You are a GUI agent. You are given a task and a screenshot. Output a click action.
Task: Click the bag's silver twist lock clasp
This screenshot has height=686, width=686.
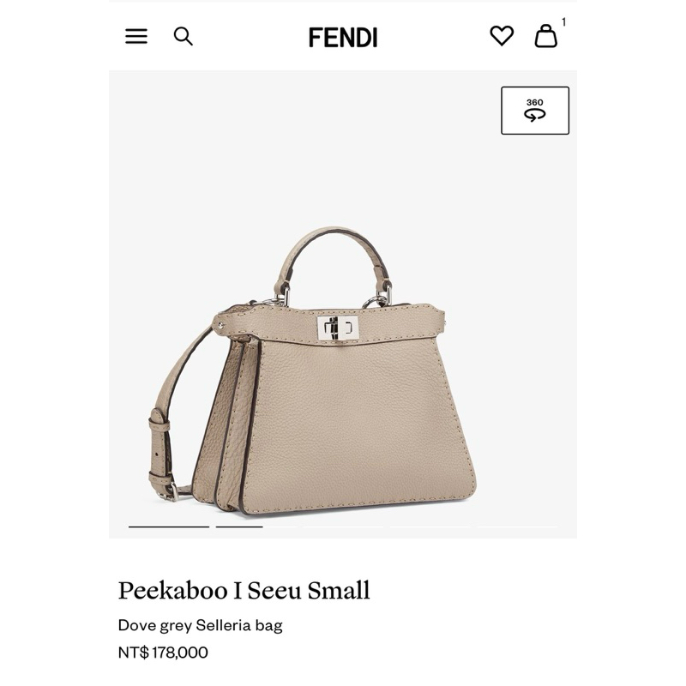338,328
